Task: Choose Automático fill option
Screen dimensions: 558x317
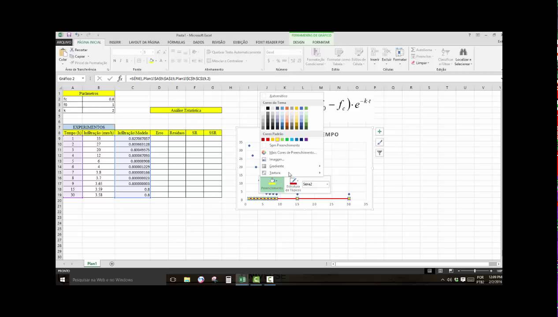Action: [x=291, y=96]
